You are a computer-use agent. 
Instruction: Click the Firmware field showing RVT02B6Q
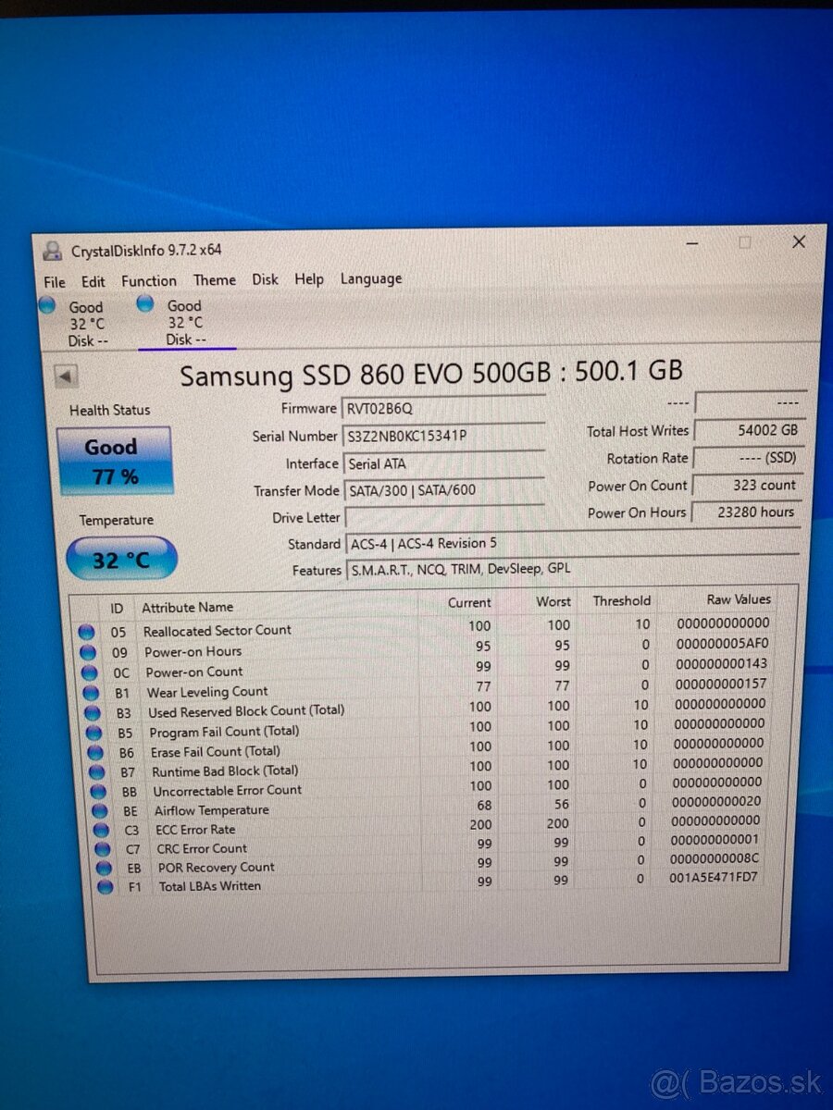pyautogui.click(x=444, y=408)
